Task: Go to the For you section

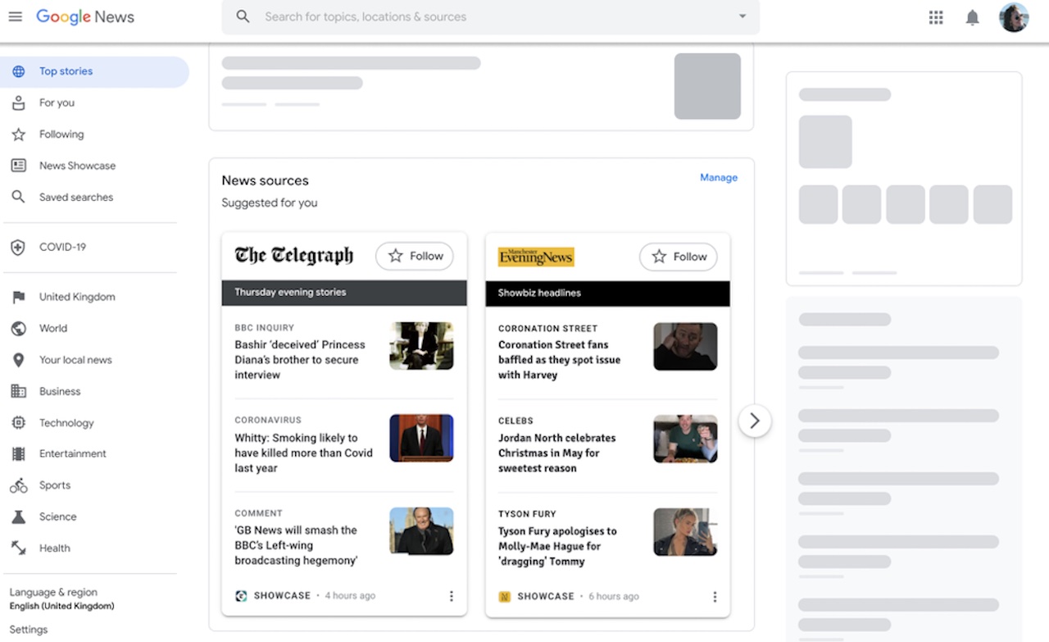Action: pyautogui.click(x=57, y=102)
